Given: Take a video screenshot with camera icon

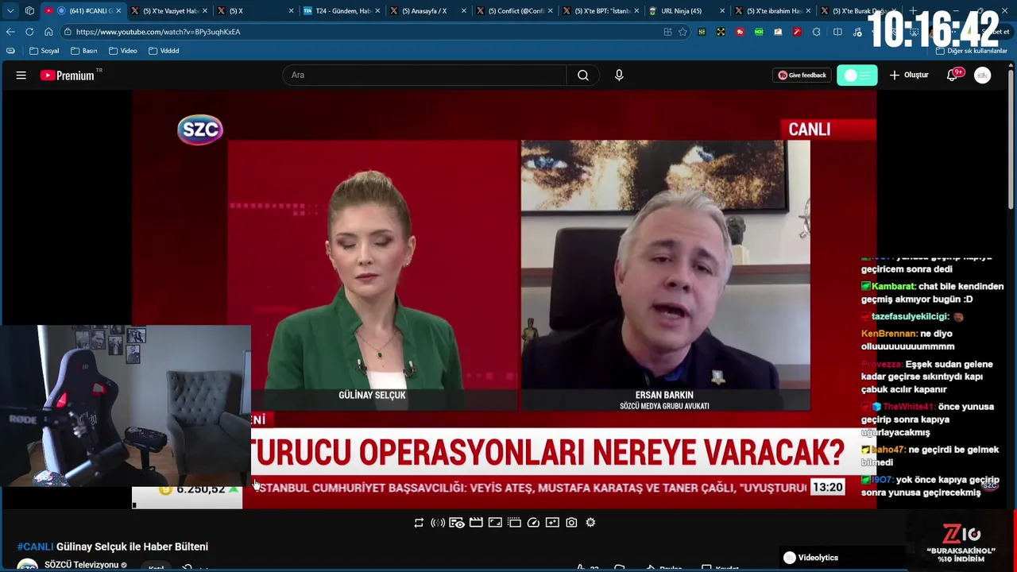Looking at the screenshot, I should 571,523.
